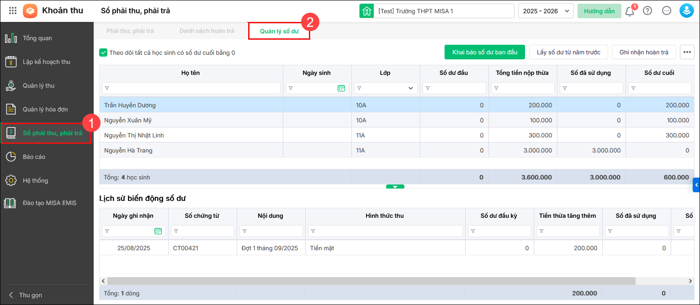Open Tổng quan in the sidebar
The height and width of the screenshot is (305, 700).
46,38
